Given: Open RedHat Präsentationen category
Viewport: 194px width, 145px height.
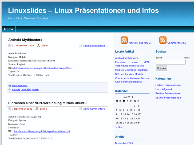Looking at the screenshot, I should 168,93.
